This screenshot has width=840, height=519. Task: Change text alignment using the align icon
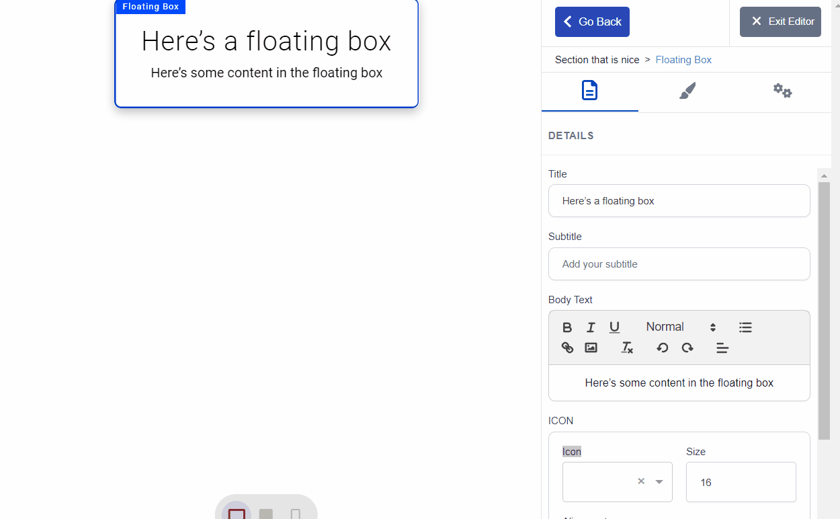click(x=722, y=348)
